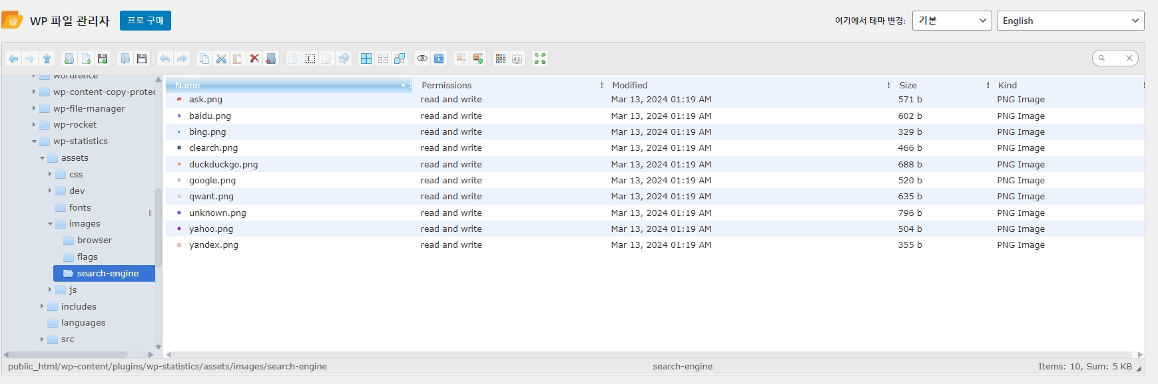Sort by the Permissions column header
The width and height of the screenshot is (1158, 384).
pyautogui.click(x=509, y=85)
